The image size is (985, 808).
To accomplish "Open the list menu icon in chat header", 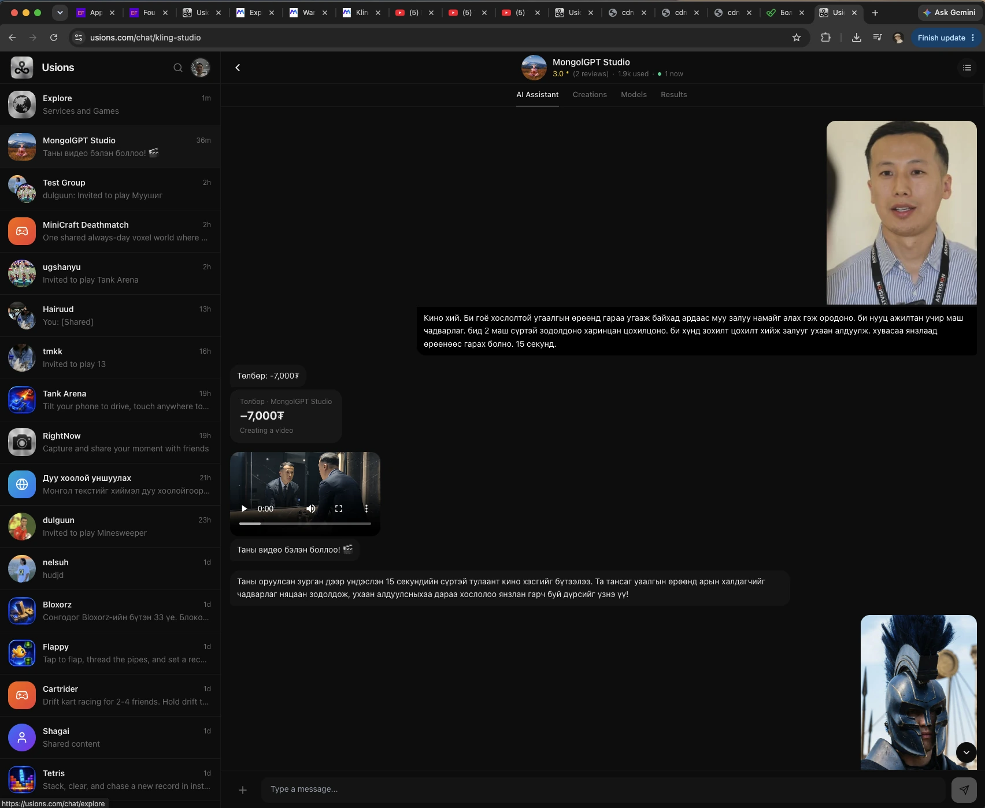I will pos(967,68).
